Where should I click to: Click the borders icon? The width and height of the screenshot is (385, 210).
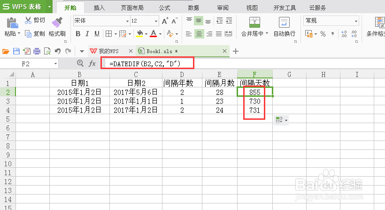(108, 34)
